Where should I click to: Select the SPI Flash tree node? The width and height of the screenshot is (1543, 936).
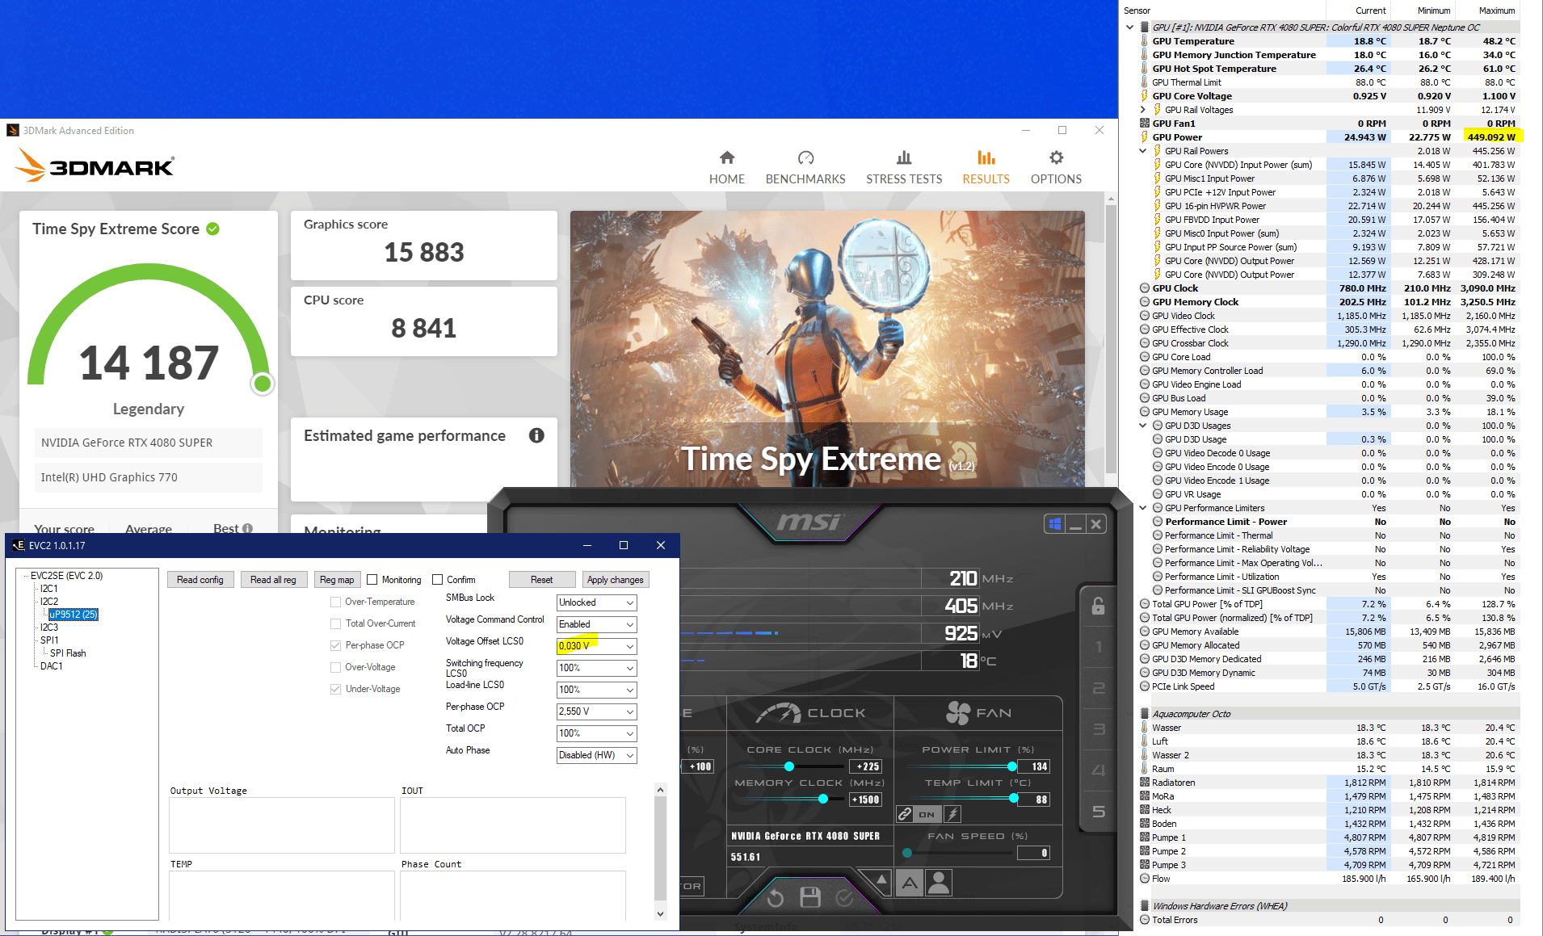68,653
